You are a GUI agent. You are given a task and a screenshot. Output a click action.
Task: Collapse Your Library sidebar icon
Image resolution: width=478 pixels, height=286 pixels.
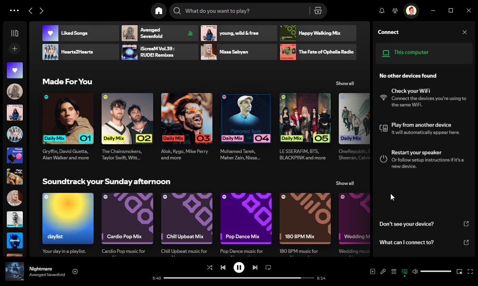pos(15,33)
